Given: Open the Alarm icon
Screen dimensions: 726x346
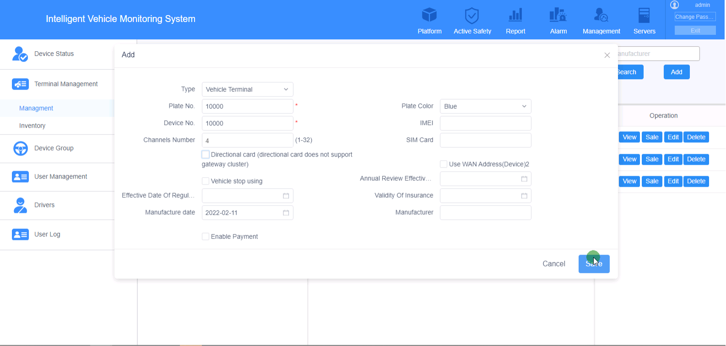Looking at the screenshot, I should pos(558,15).
